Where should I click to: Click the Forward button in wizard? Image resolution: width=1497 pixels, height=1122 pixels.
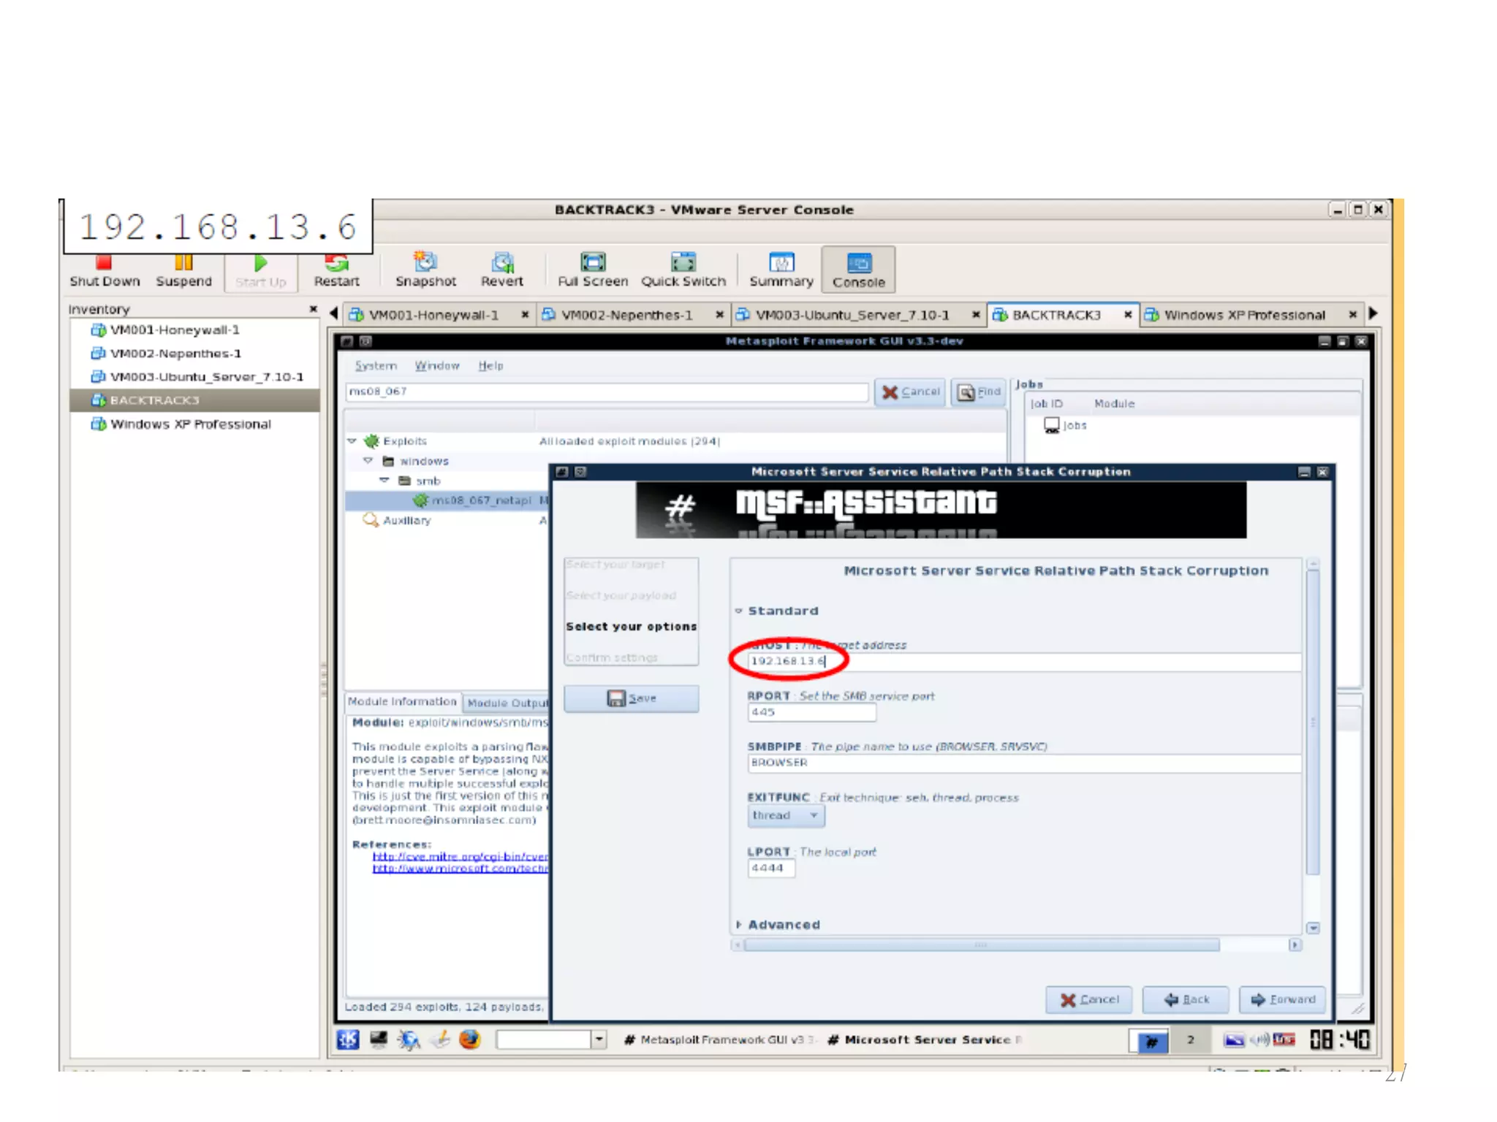point(1283,999)
